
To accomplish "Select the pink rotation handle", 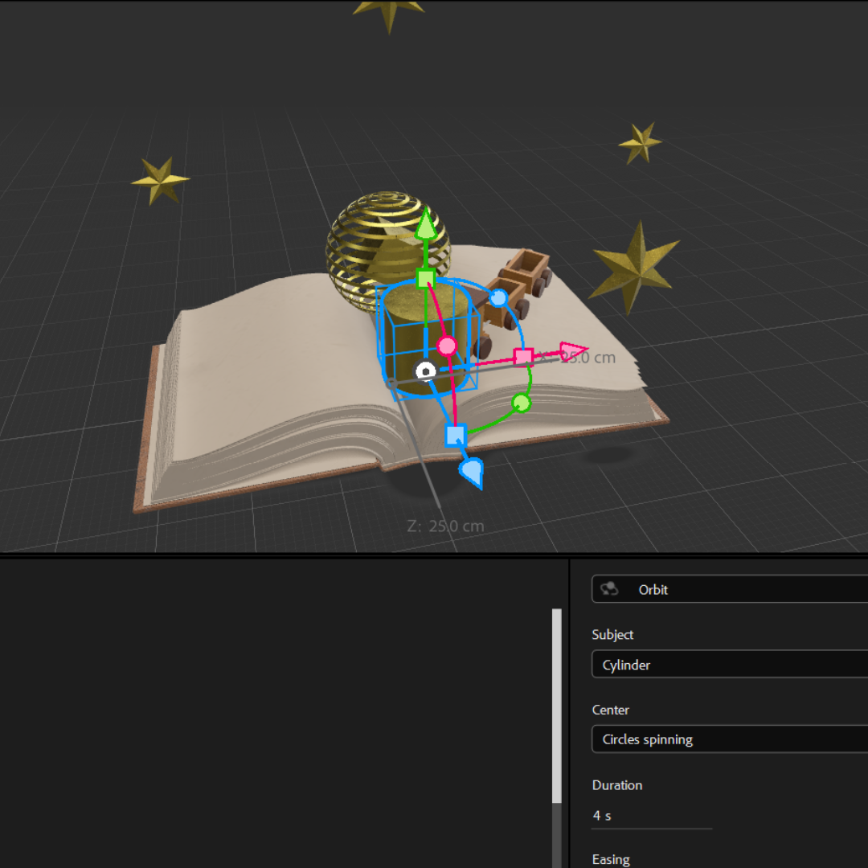I will 447,346.
